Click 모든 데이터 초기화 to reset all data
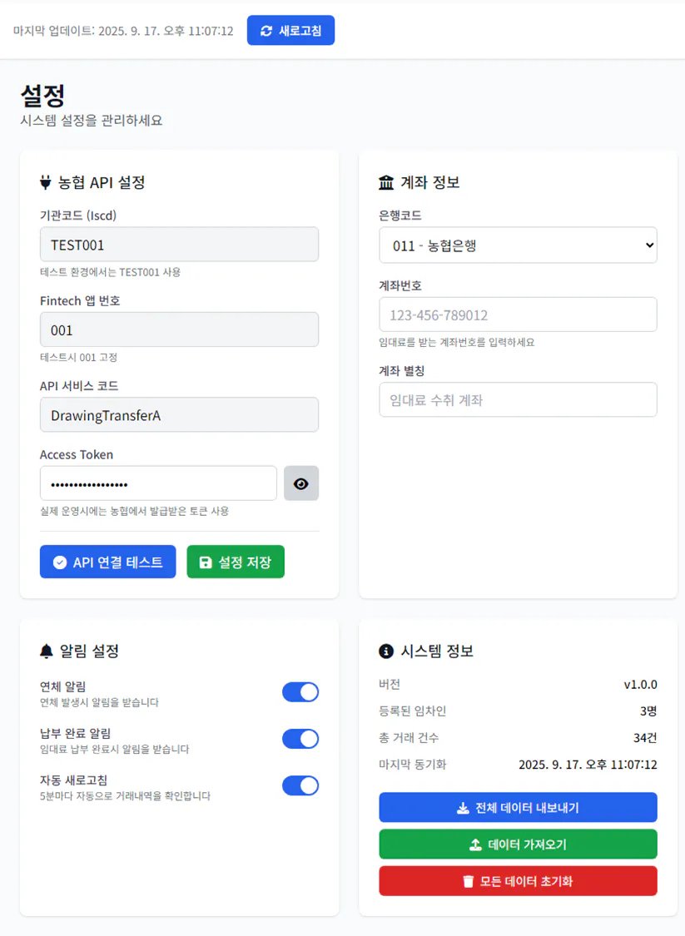The height and width of the screenshot is (936, 685). point(518,880)
